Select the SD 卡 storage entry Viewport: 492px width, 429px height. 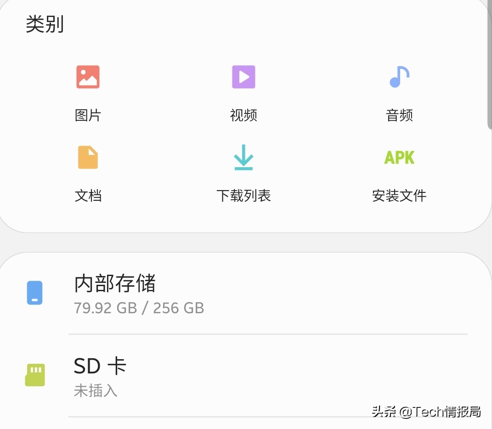pos(99,366)
